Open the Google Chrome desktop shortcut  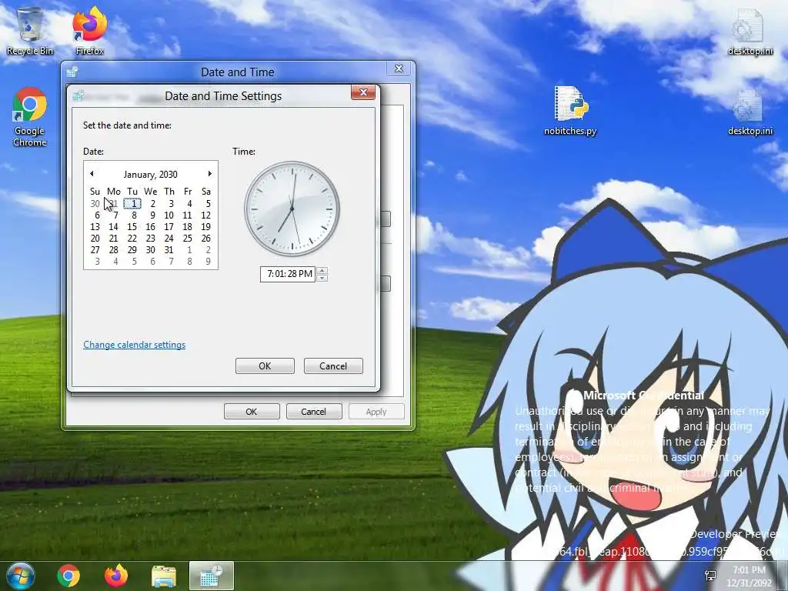coord(30,117)
